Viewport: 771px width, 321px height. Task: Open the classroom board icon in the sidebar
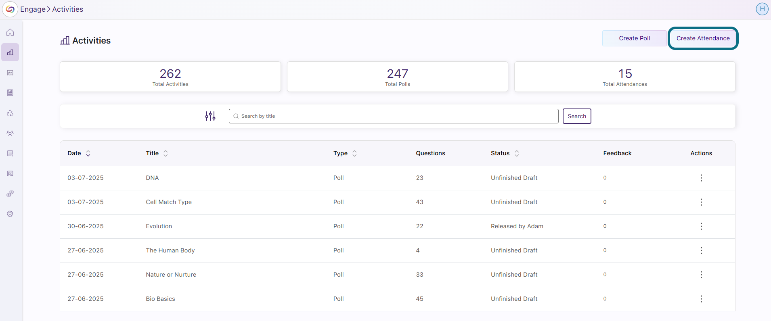10,173
